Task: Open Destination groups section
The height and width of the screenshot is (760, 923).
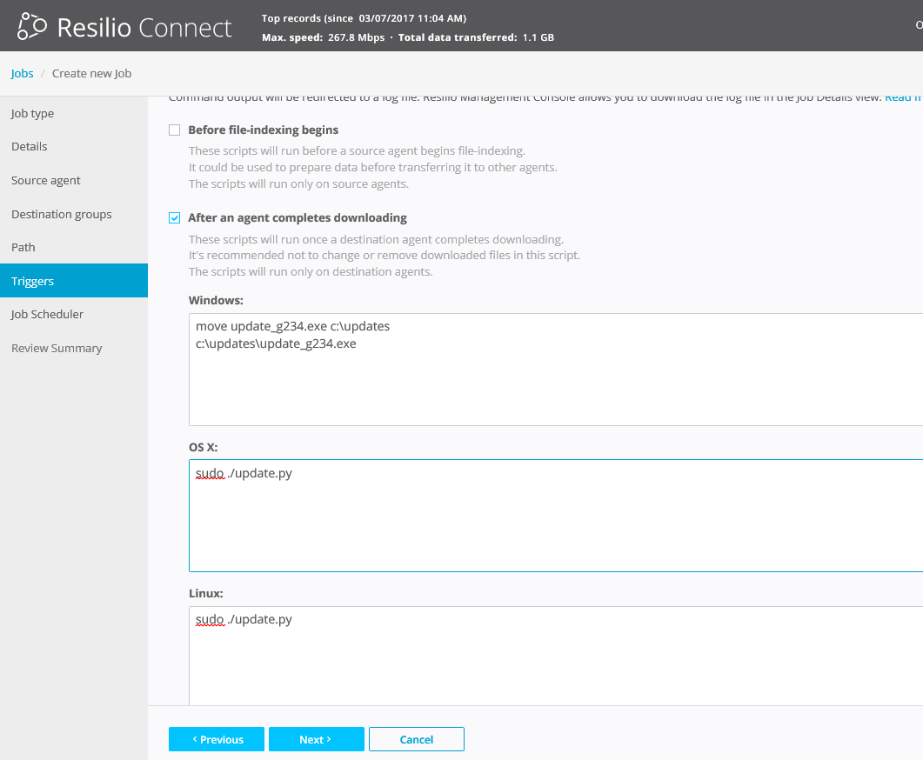Action: click(x=62, y=215)
